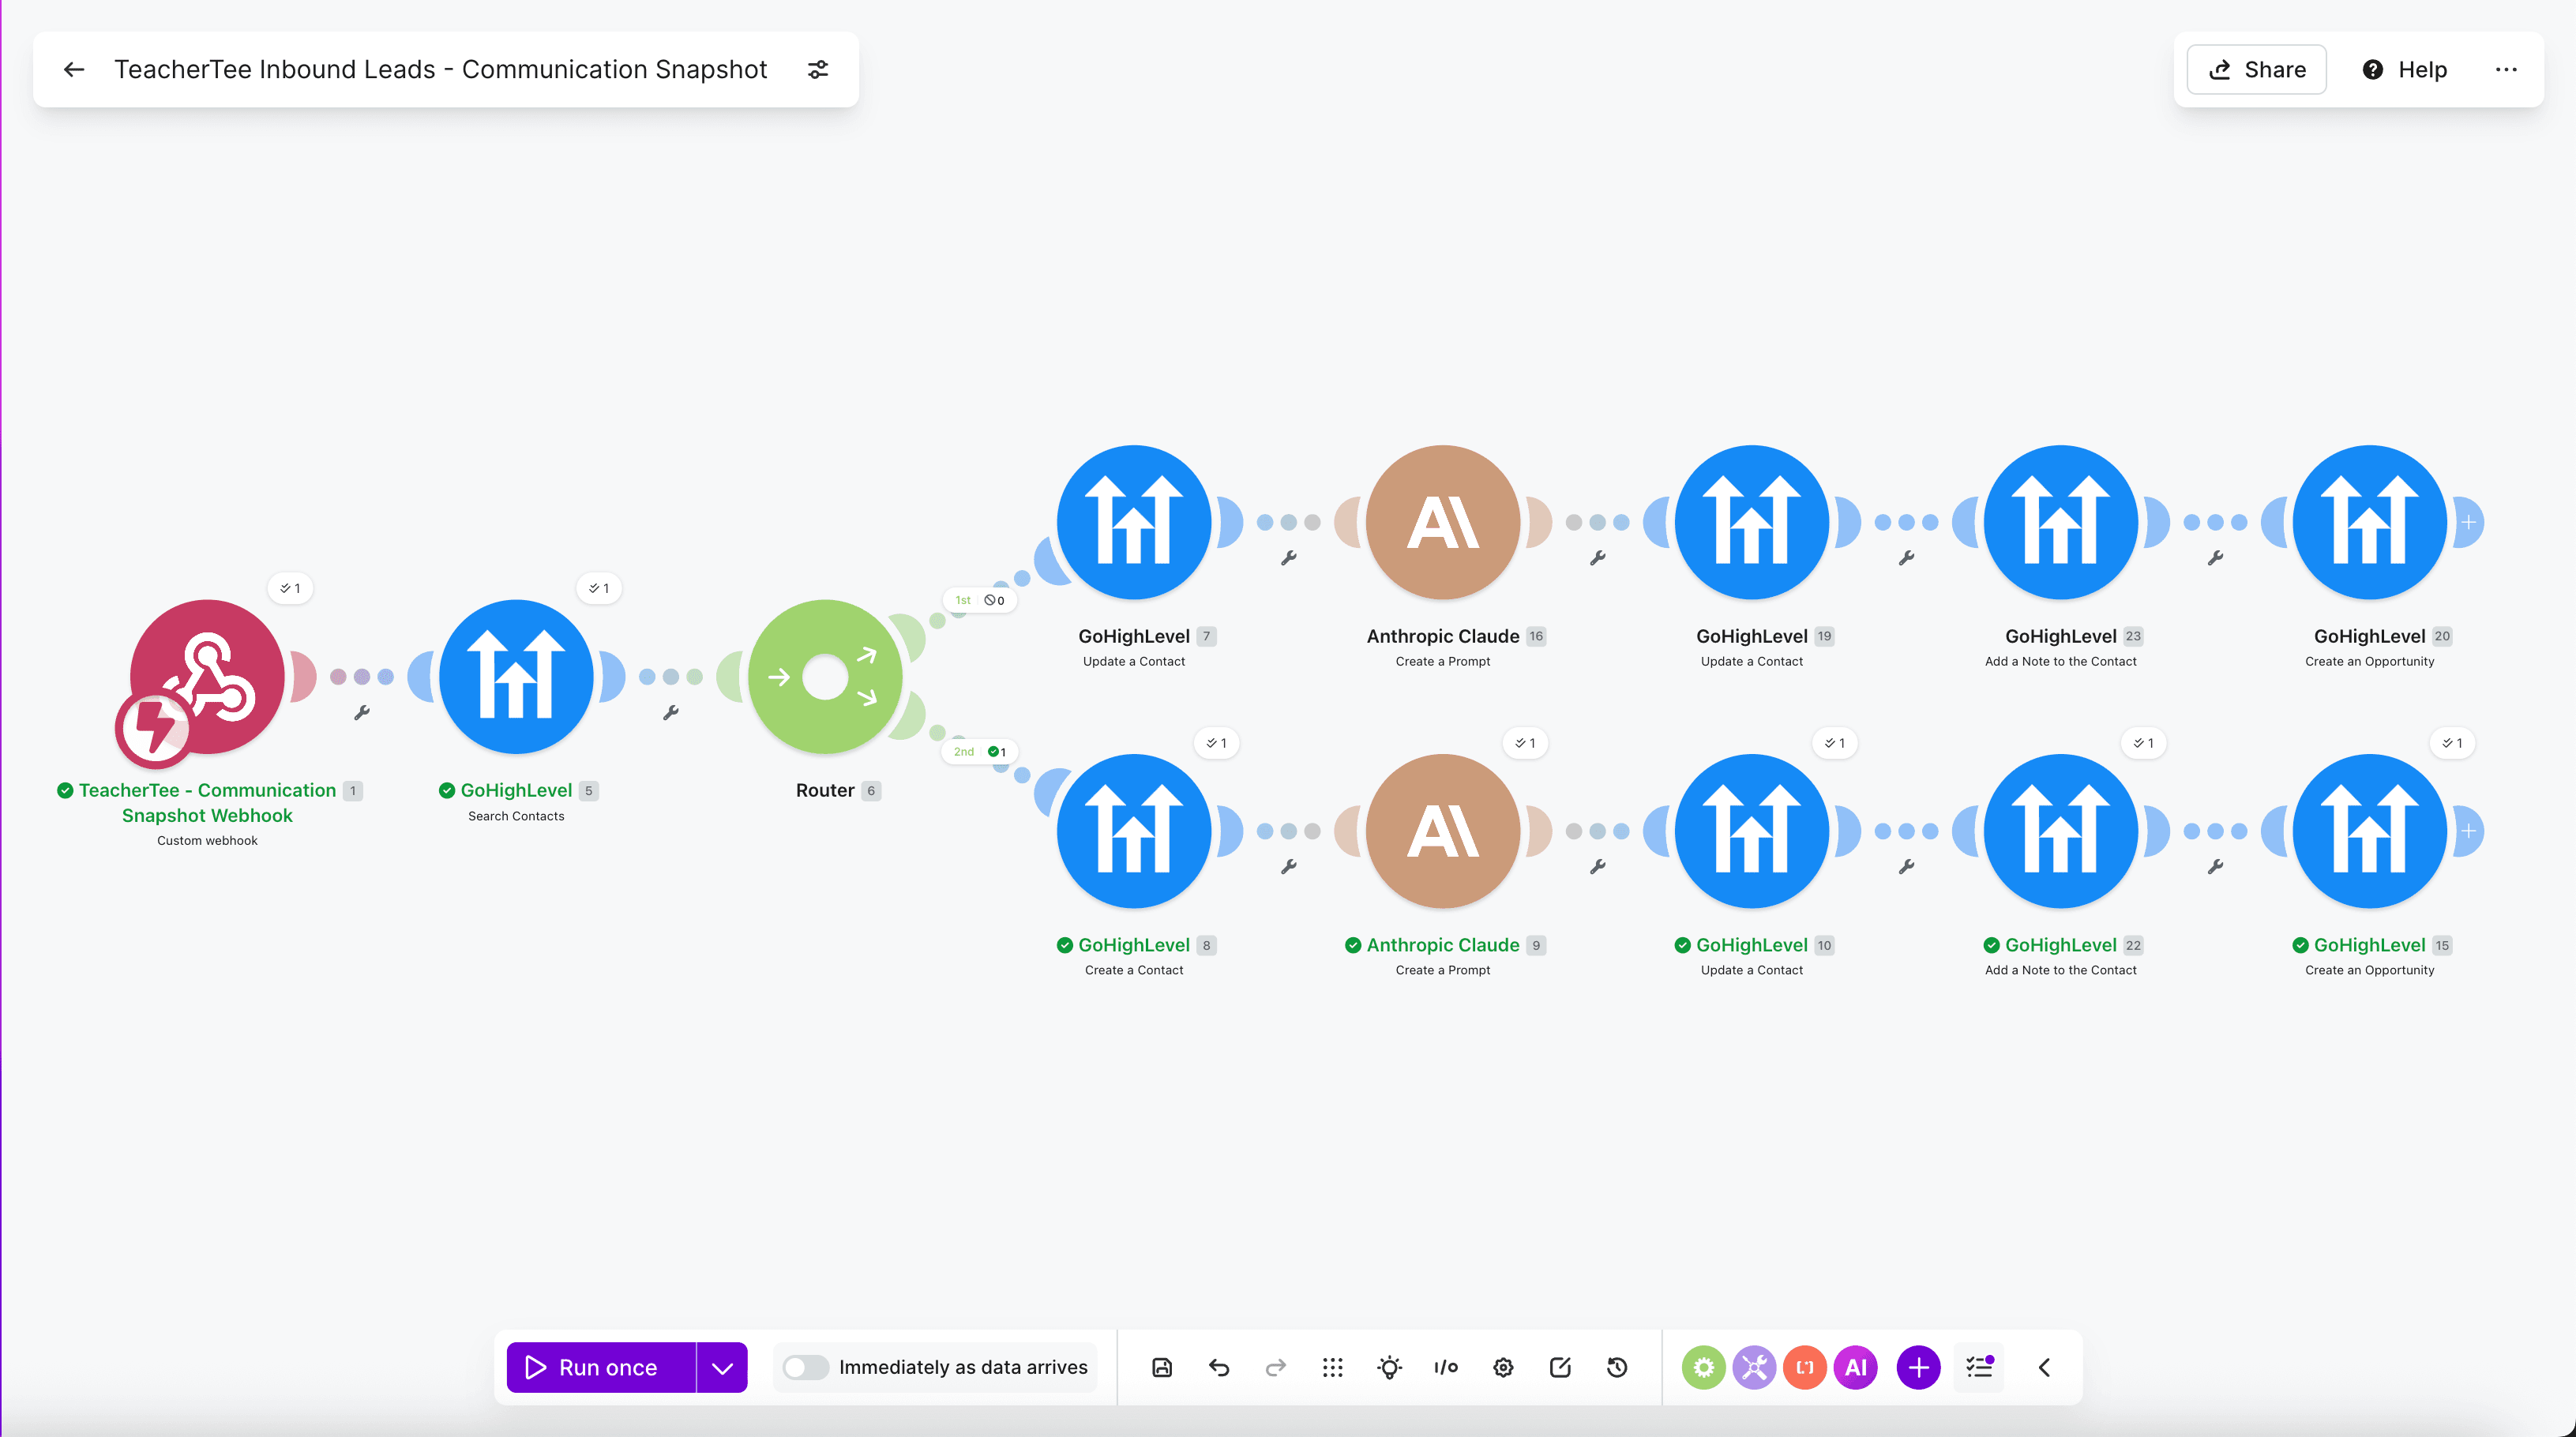Click the redo arrow icon
The image size is (2576, 1437).
(1275, 1367)
